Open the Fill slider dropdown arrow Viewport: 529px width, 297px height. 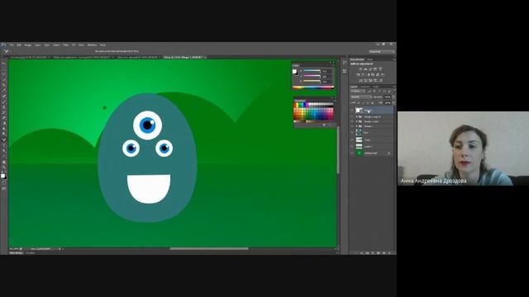click(393, 102)
